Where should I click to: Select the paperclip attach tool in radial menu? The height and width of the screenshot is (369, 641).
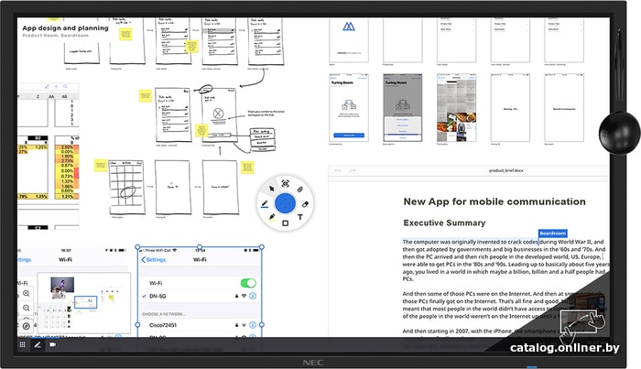(299, 190)
